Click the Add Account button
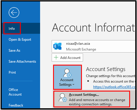 (67, 57)
